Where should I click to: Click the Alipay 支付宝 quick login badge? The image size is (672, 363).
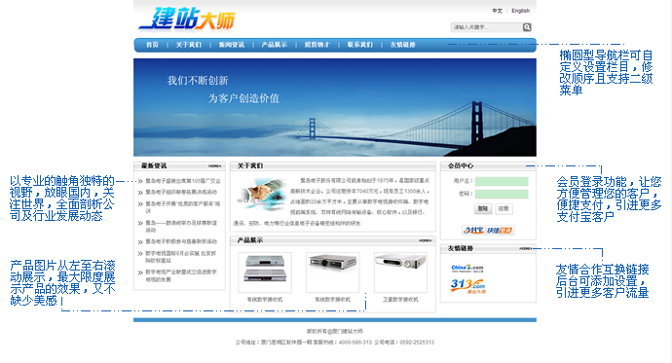(488, 231)
